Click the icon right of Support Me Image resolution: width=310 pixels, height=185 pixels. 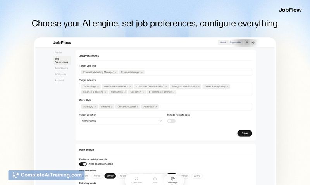pos(247,43)
